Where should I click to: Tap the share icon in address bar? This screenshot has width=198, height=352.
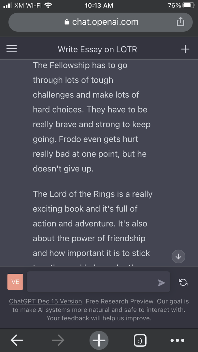click(180, 22)
